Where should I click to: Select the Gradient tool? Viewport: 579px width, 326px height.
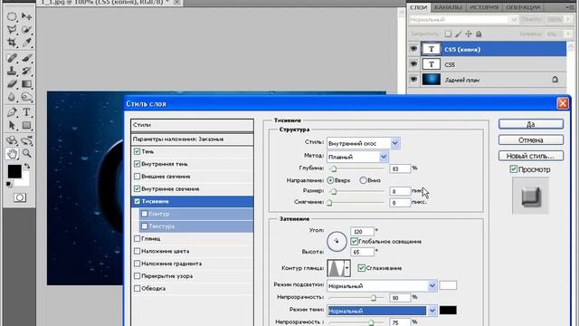pos(26,84)
